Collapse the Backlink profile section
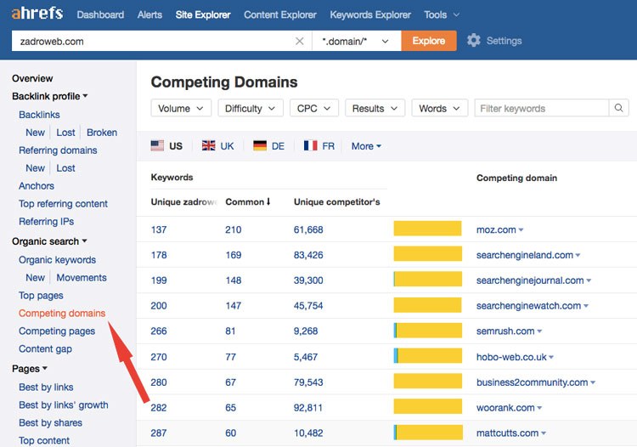637x447 pixels. (x=49, y=96)
